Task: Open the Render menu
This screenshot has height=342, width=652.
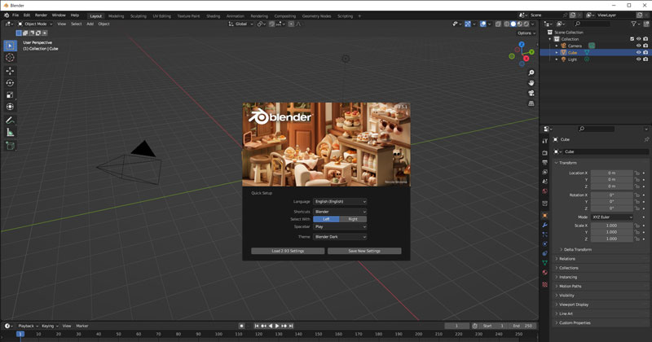Action: pos(41,15)
